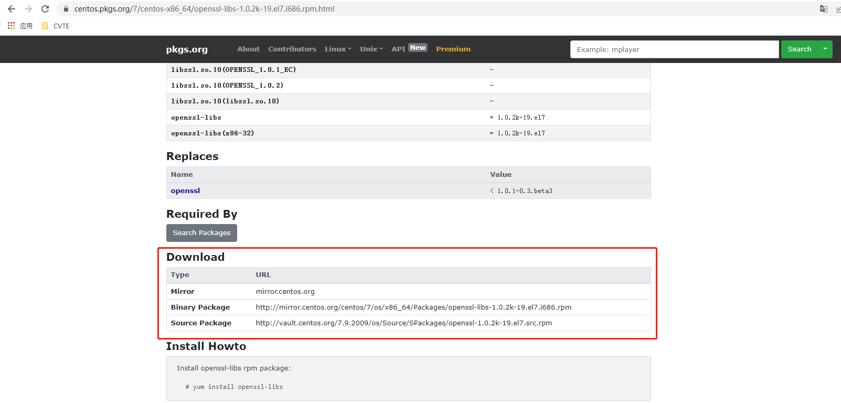Go back with the browser back arrow

coord(12,9)
